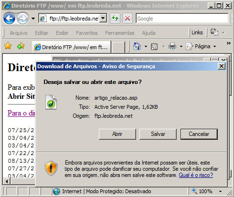Image resolution: width=234 pixels, height=197 pixels.
Task: Click Cancelar in the download dialog
Action: [199, 134]
